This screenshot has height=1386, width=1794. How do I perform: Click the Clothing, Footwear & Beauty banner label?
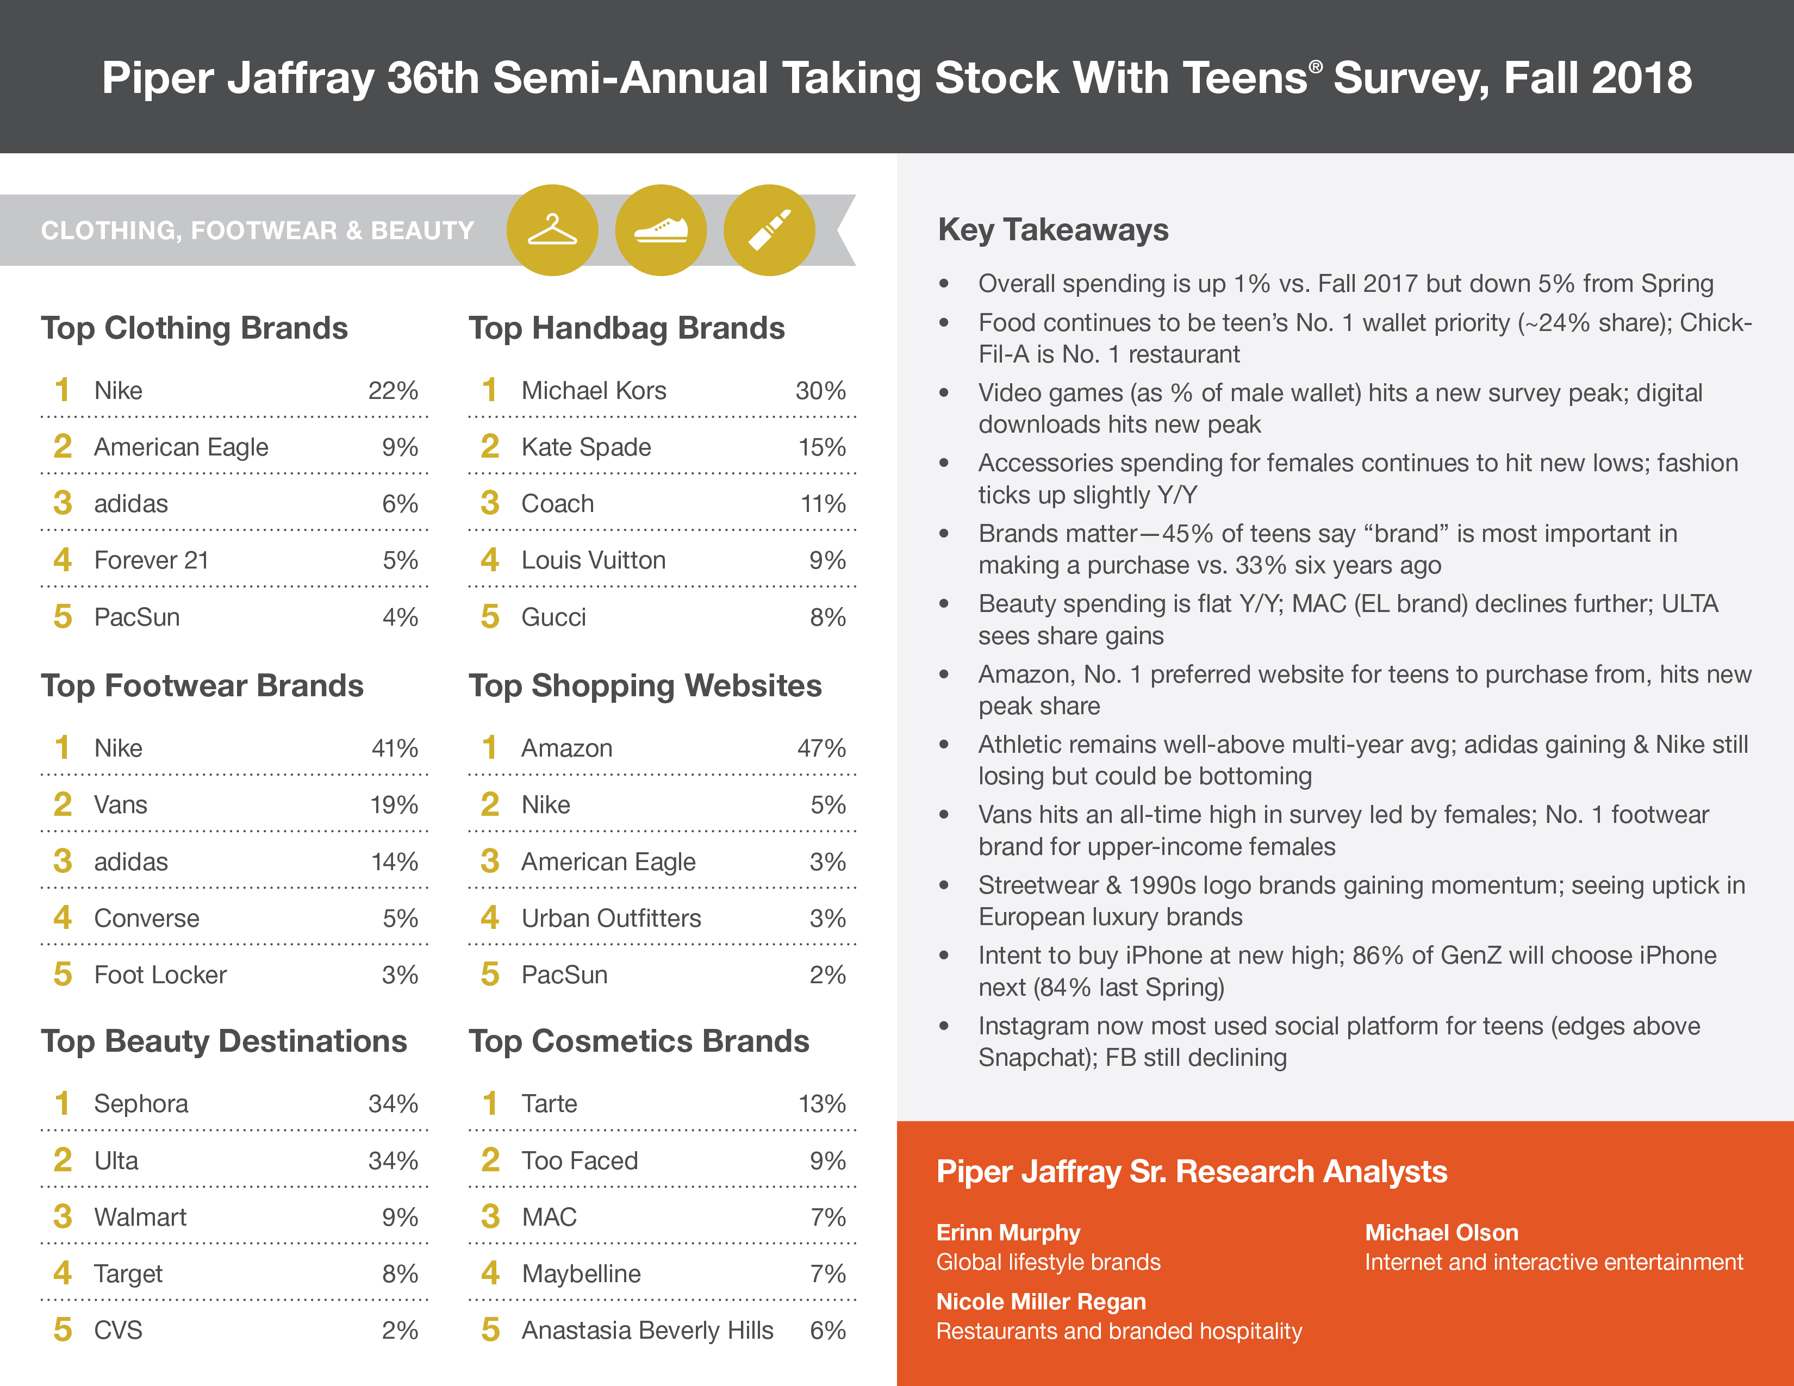click(x=258, y=230)
